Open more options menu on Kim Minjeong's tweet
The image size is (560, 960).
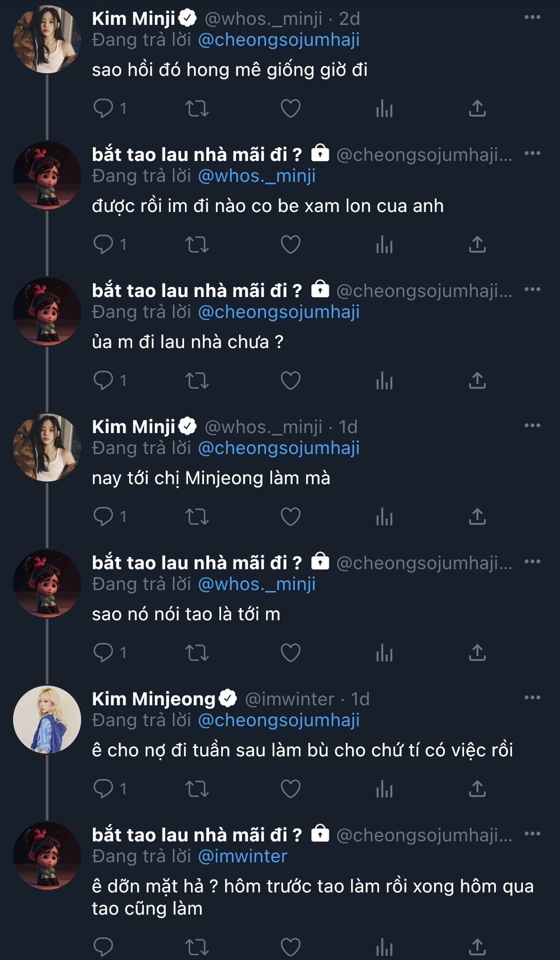click(x=532, y=697)
